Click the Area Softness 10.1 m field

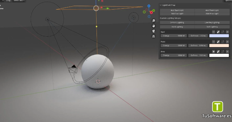coord(198,55)
